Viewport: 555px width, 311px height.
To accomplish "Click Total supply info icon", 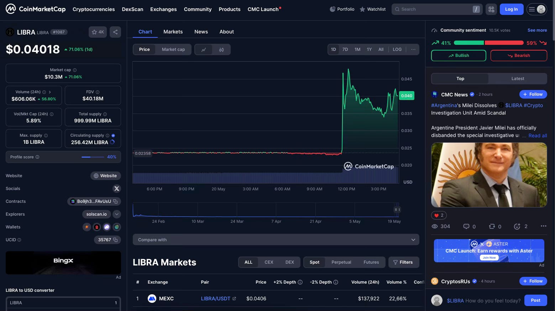I will pos(105,114).
